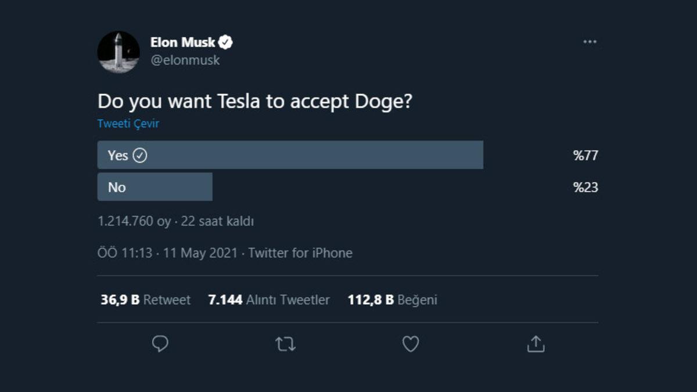Click the @elonmusk handle
Image resolution: width=697 pixels, height=392 pixels.
(x=186, y=59)
